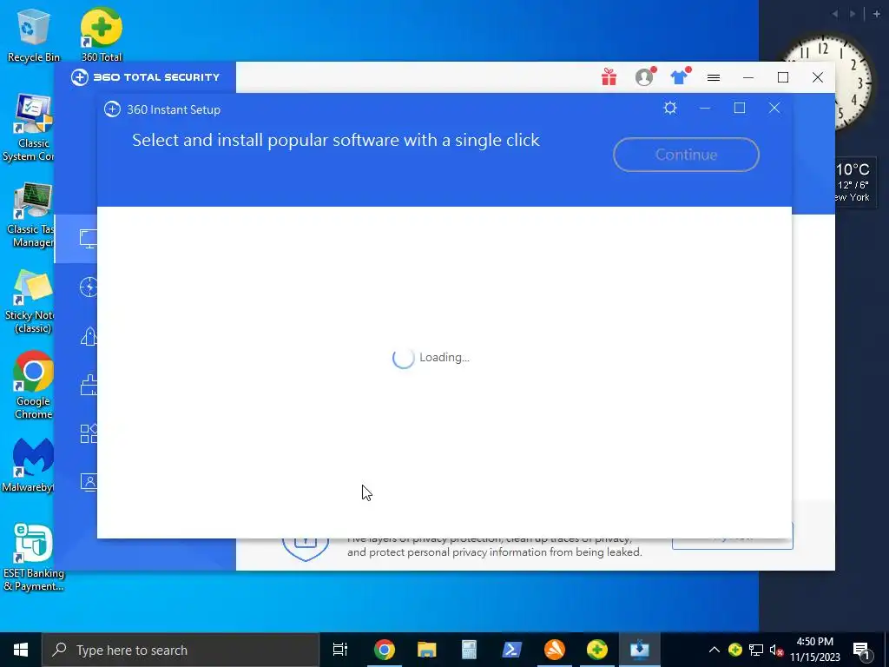
Task: Open Sticky Notes (classic) desktop shortcut
Action: pyautogui.click(x=30, y=301)
